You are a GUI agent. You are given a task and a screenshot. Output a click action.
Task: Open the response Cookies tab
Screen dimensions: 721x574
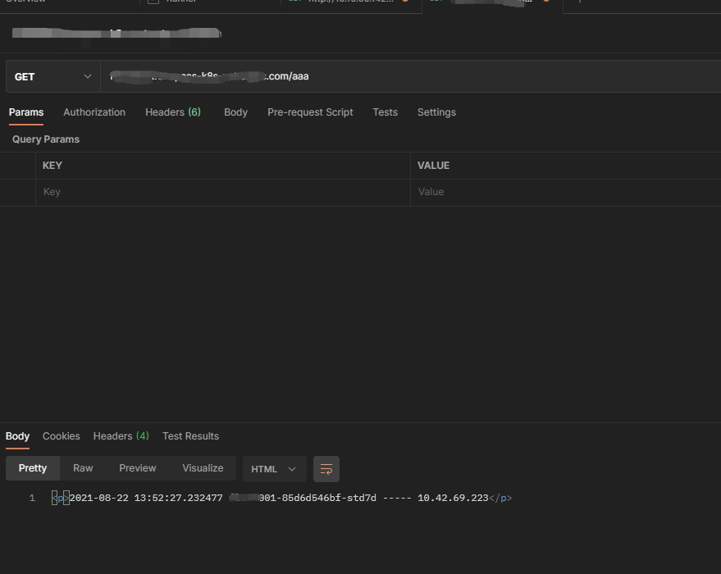[62, 436]
